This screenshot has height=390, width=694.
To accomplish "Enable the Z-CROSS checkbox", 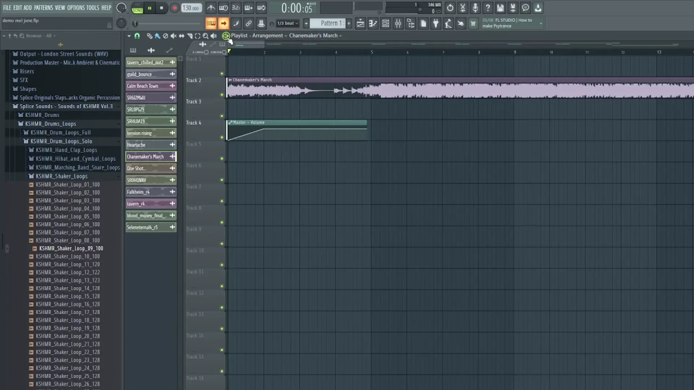I will click(x=206, y=52).
